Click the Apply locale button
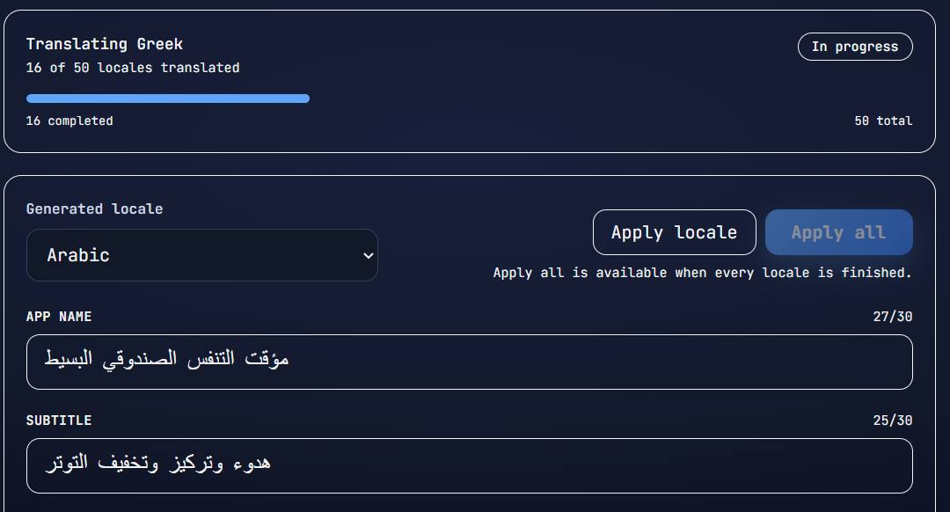 click(x=674, y=232)
